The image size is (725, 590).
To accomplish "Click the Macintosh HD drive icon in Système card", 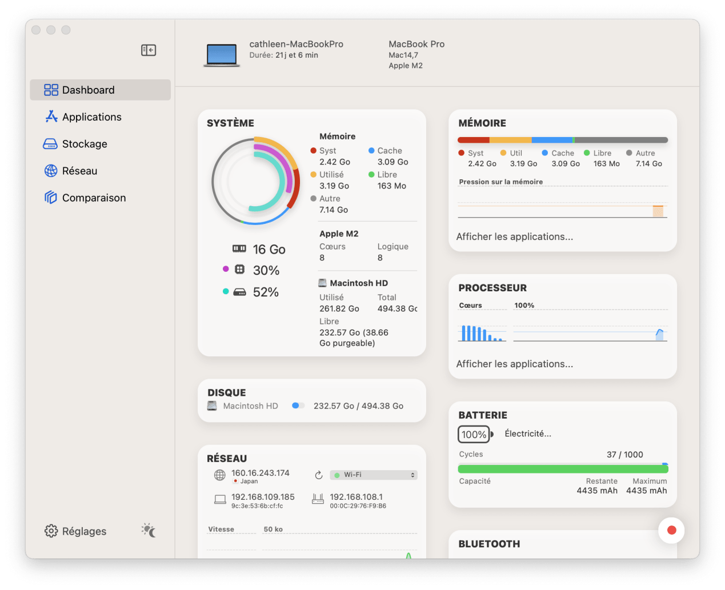I will click(323, 283).
